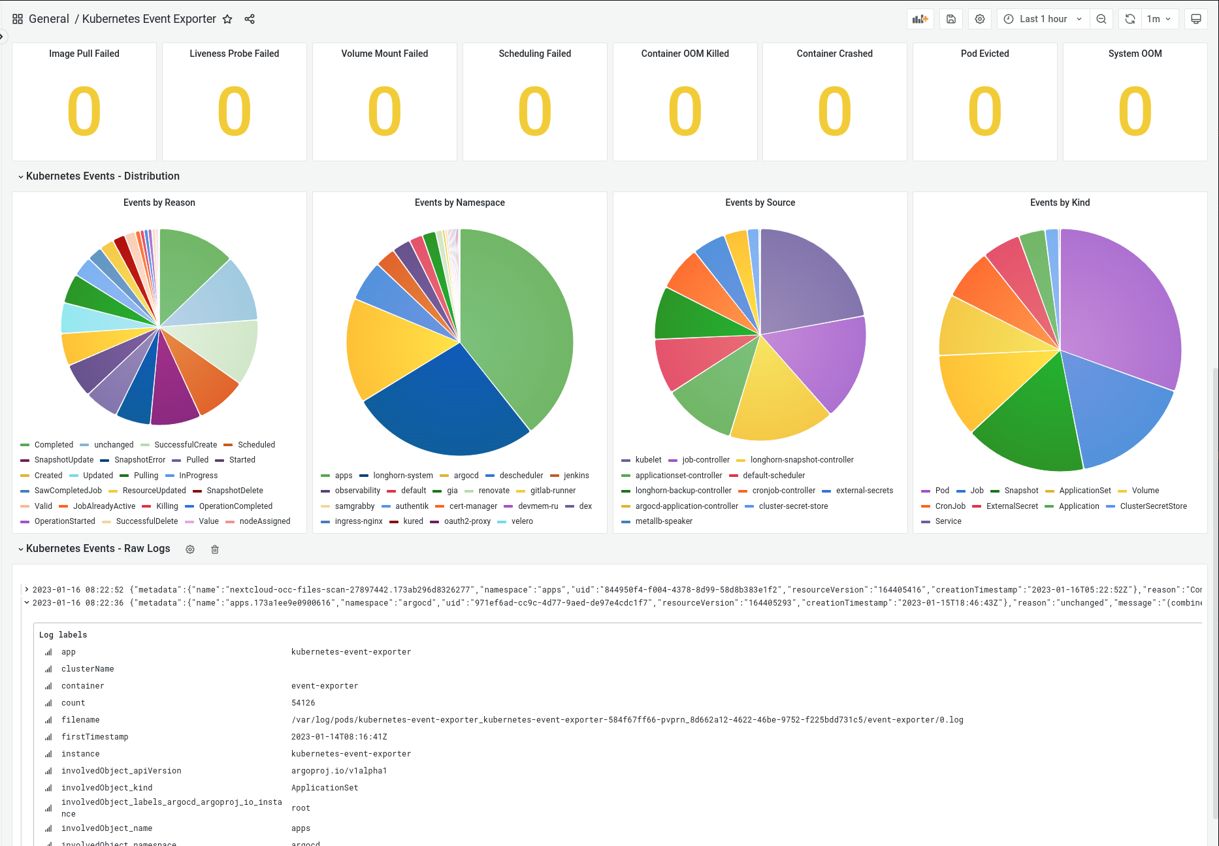Viewport: 1219px width, 846px height.
Task: Click the Add panel icon
Action: (x=920, y=19)
